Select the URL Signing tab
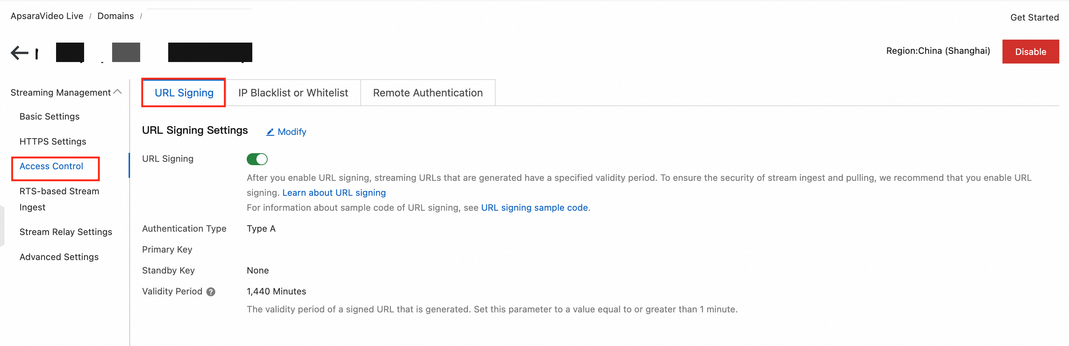The width and height of the screenshot is (1069, 346). pyautogui.click(x=184, y=93)
